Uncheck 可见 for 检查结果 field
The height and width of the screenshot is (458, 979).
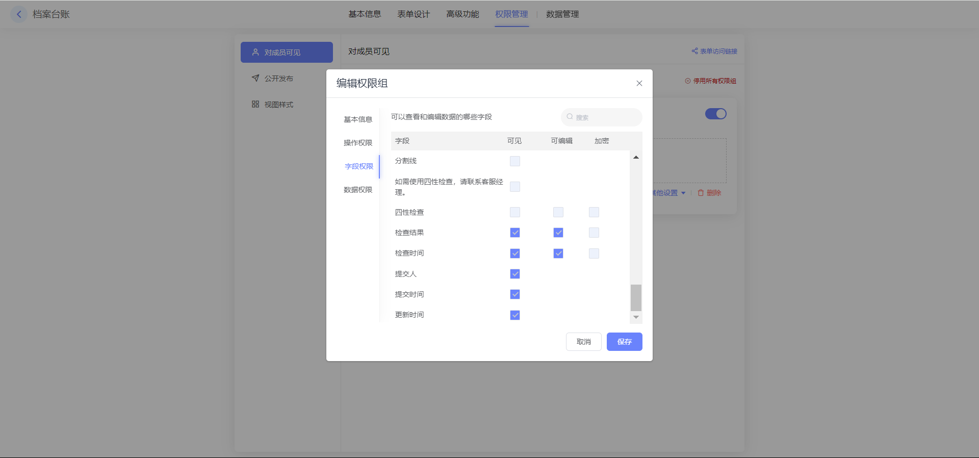click(515, 233)
